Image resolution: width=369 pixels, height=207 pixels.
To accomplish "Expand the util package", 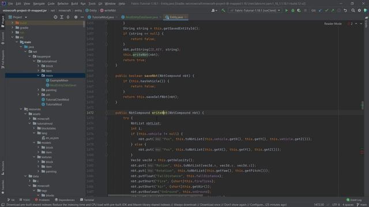I will (39, 94).
